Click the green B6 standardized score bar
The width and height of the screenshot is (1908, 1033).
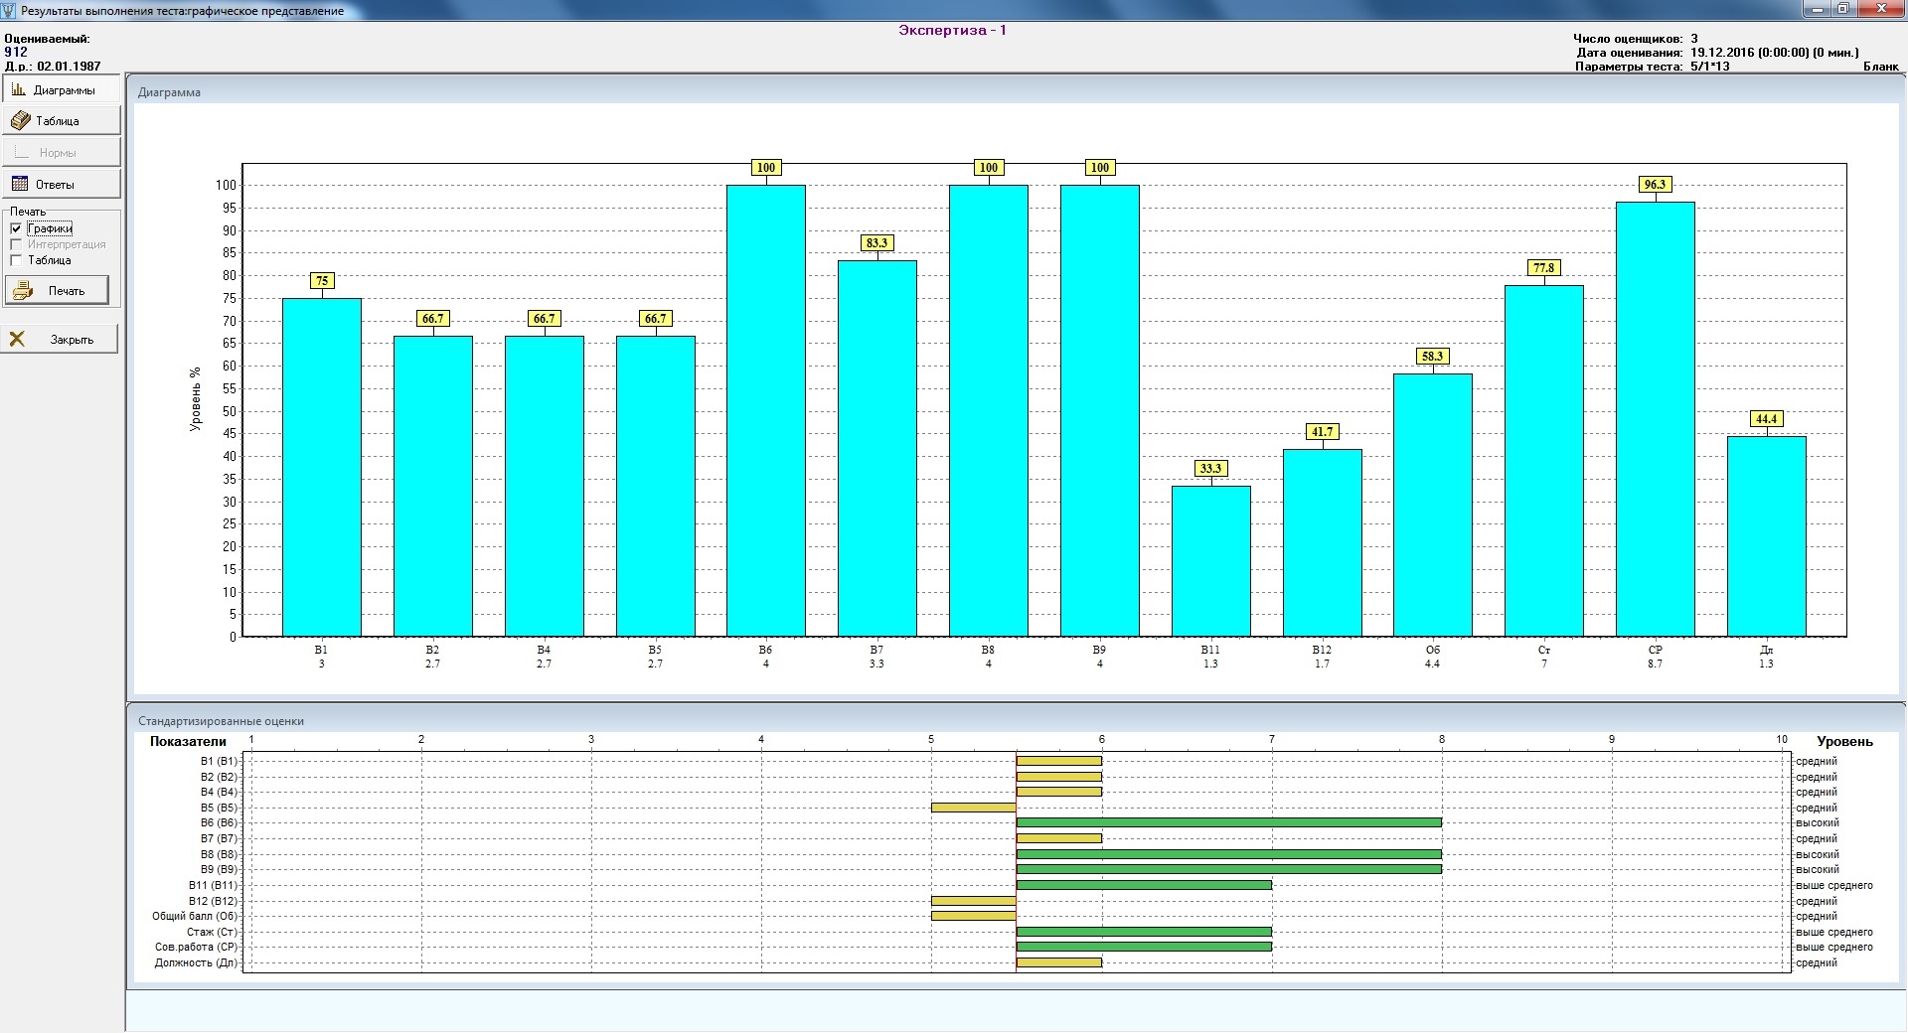(x=1228, y=822)
